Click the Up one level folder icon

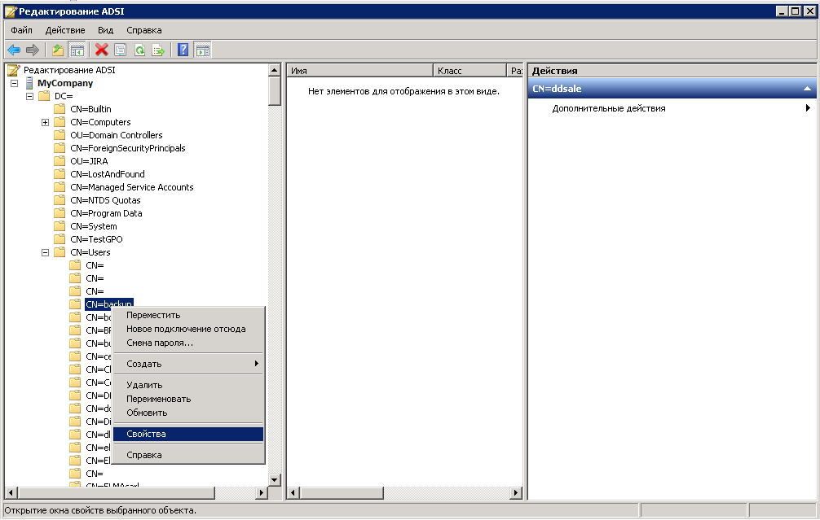tap(58, 50)
